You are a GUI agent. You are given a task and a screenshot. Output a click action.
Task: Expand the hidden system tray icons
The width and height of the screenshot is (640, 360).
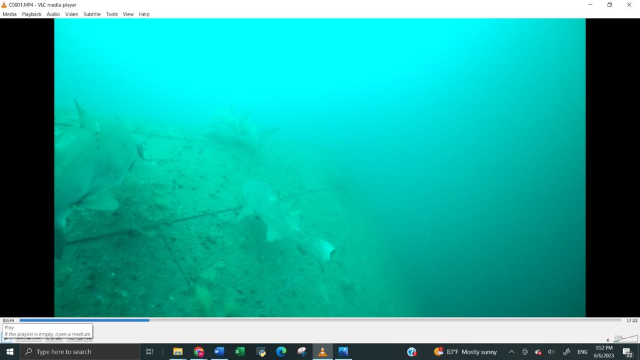(x=511, y=352)
